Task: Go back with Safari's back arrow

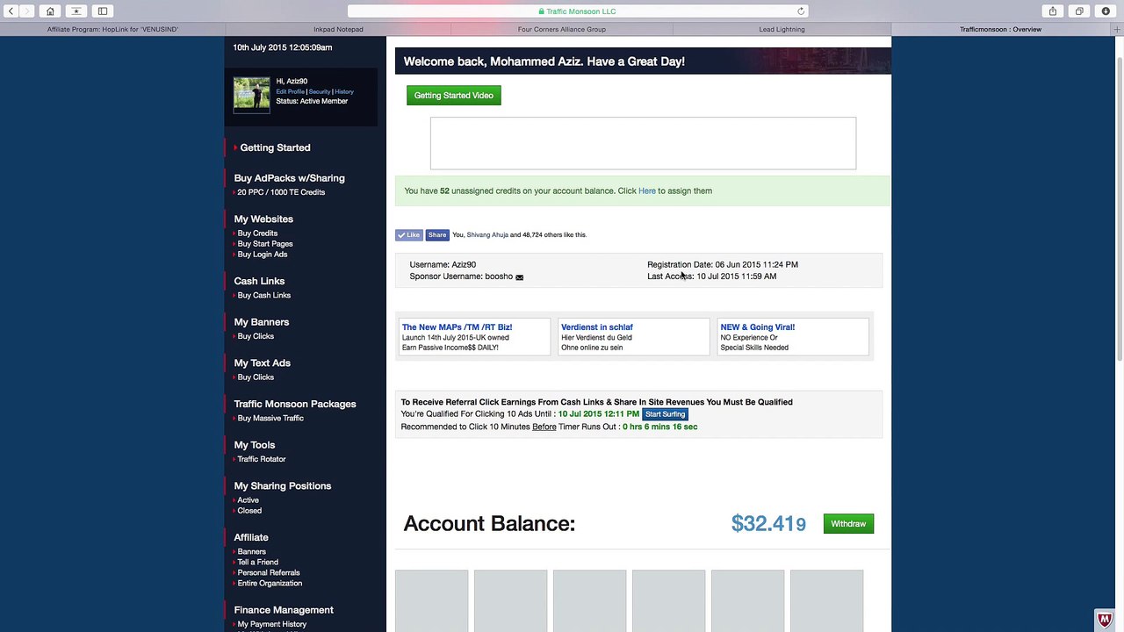Action: pyautogui.click(x=11, y=11)
